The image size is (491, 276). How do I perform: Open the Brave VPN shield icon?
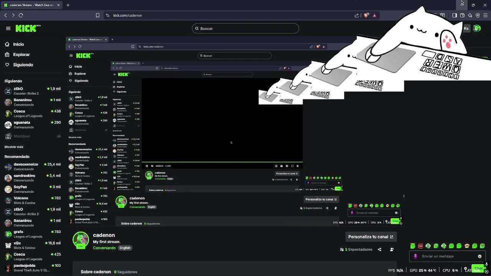(x=478, y=15)
